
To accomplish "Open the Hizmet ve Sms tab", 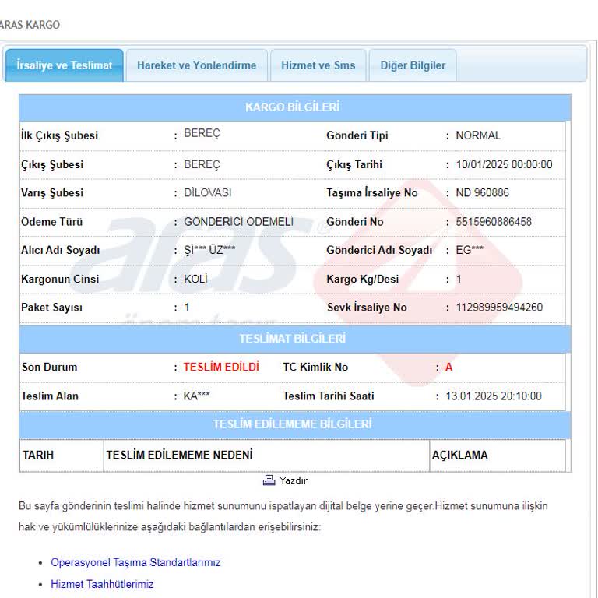I will [x=318, y=65].
